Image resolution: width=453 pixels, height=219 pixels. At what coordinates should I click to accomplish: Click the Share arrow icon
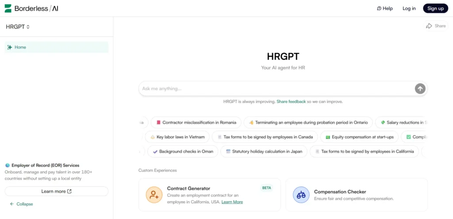pos(429,26)
